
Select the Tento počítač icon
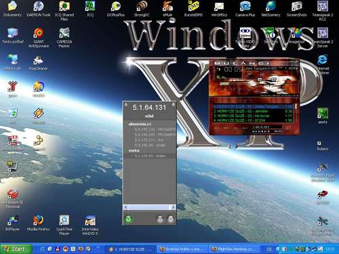[13, 36]
